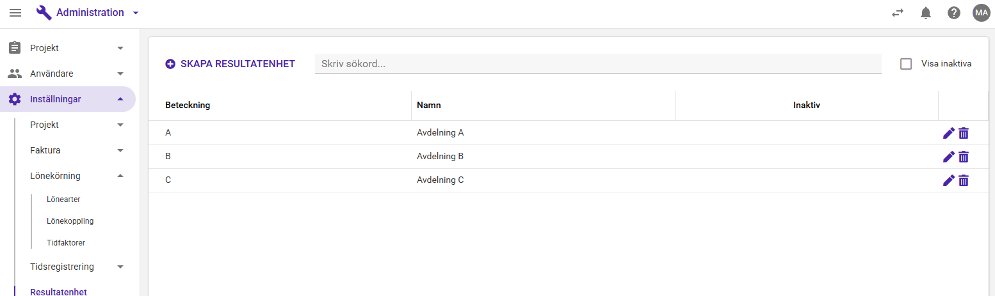Open the Administration module dropdown
This screenshot has width=995, height=296.
coord(88,13)
